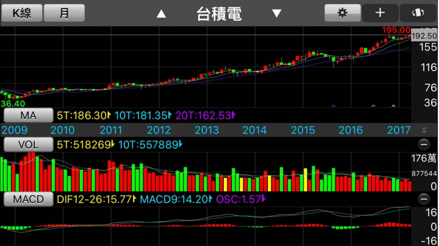Tap the 116 price axis label

(x=429, y=68)
